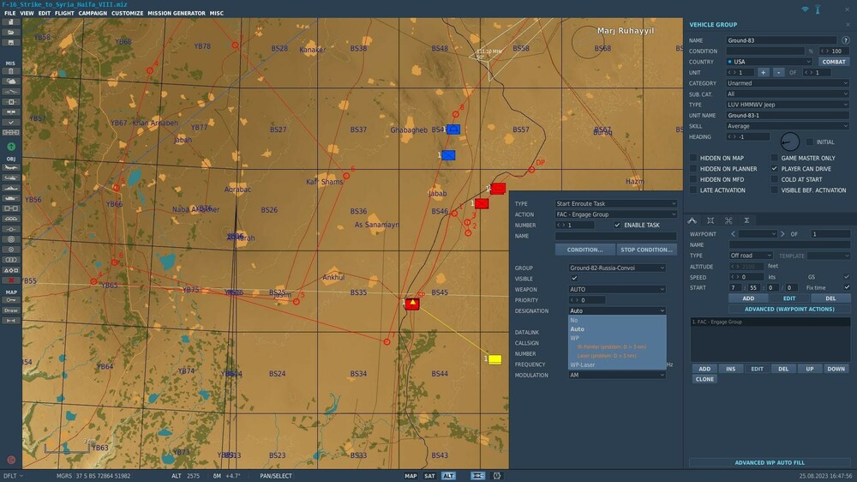Viewport: 857px width, 482px height.
Task: Expand the Weapon AUTO dropdown
Action: [x=617, y=289]
